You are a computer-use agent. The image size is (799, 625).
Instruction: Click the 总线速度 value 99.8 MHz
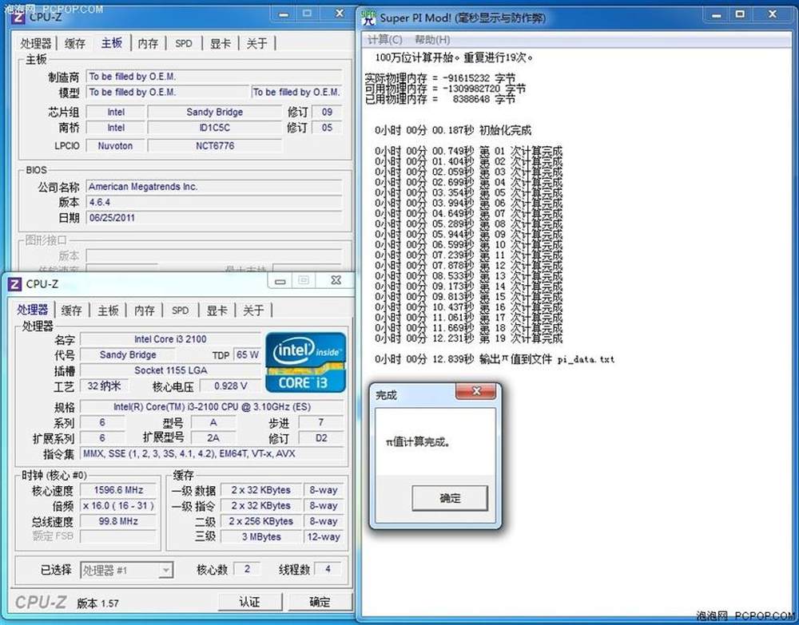click(118, 521)
